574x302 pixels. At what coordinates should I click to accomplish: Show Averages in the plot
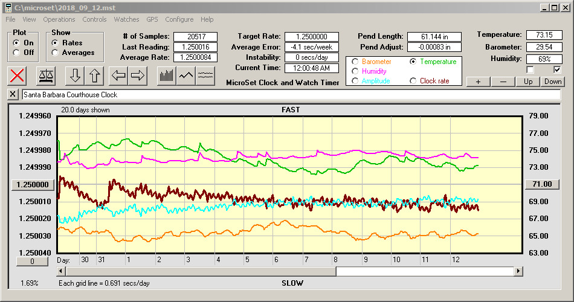[55, 53]
